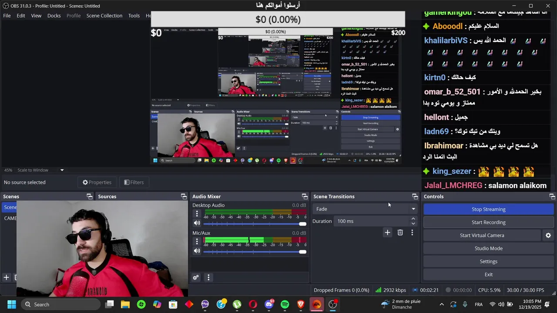The width and height of the screenshot is (557, 313).
Task: Open Virtual Camera settings gear
Action: coord(548,235)
